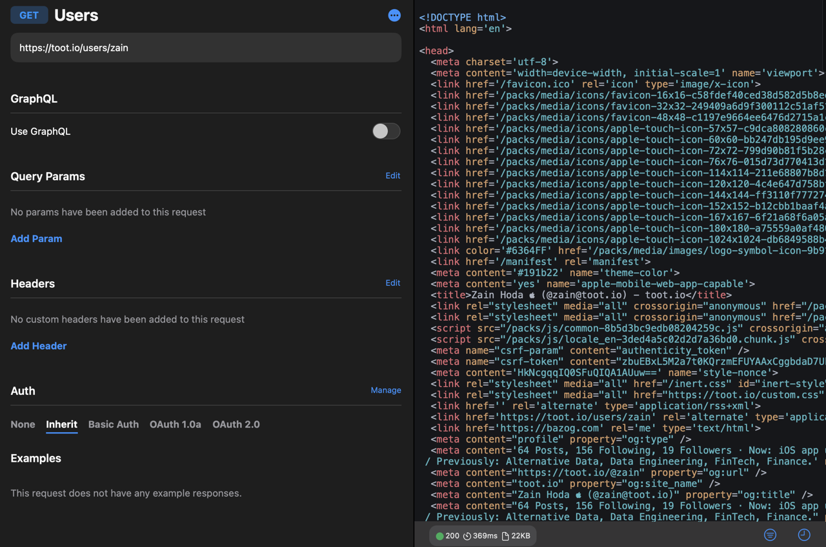Click the GraphQL section heading
Viewport: 826px width, 547px height.
tap(34, 99)
